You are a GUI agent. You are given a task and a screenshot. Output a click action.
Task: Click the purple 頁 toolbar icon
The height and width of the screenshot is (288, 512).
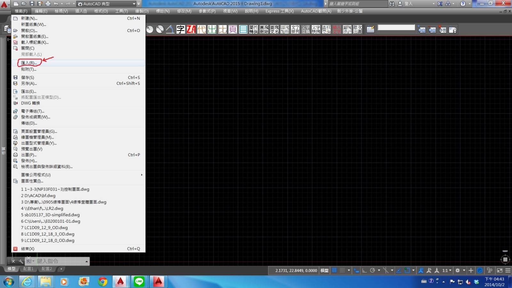233,29
